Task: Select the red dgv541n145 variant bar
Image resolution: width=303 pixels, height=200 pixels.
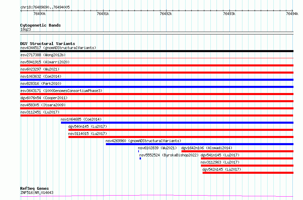Action: (247, 158)
